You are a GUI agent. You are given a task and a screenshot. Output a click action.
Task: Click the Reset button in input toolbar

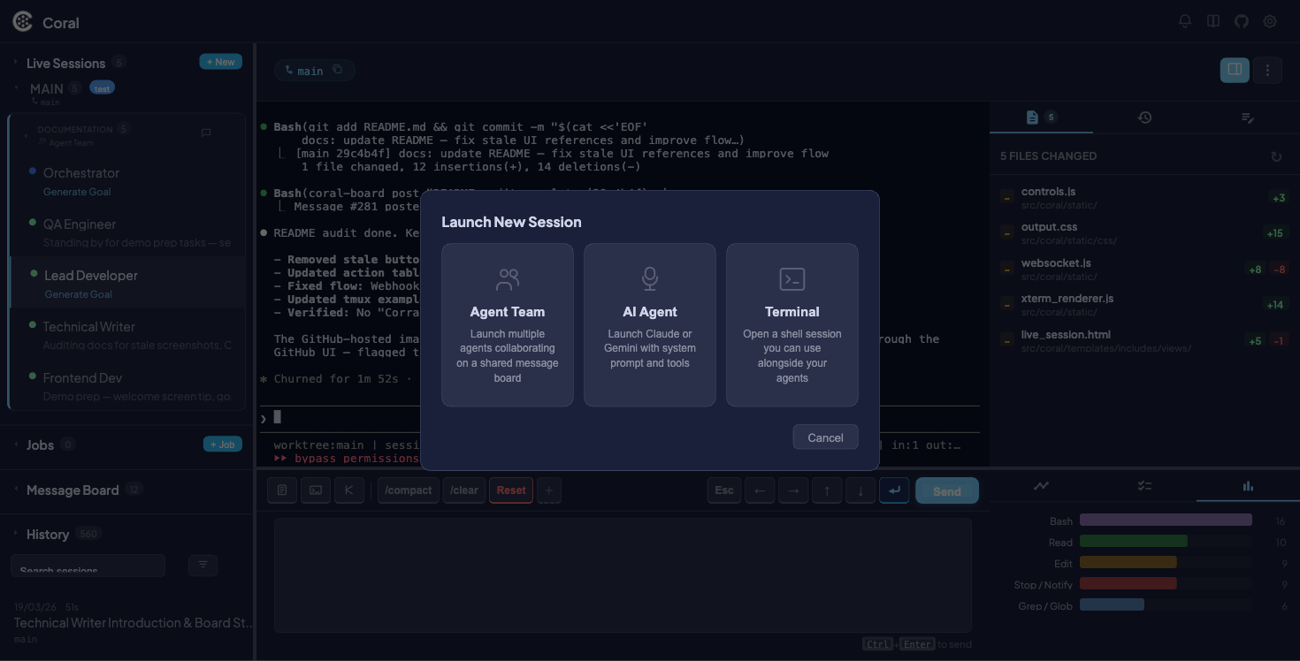(x=510, y=490)
